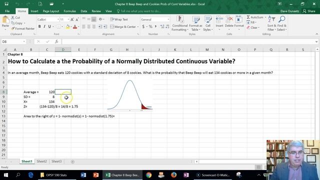Open the General number format dropdown

click(168, 19)
